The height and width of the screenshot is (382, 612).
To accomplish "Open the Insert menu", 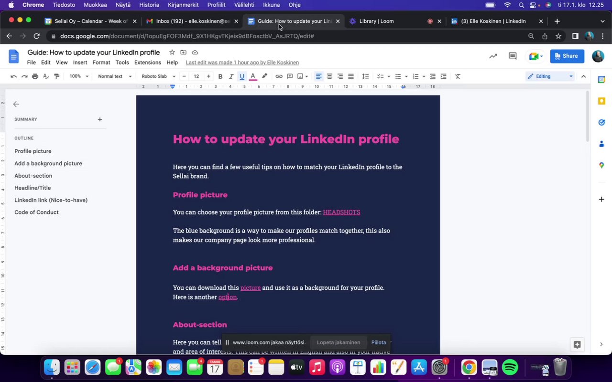I will click(80, 63).
